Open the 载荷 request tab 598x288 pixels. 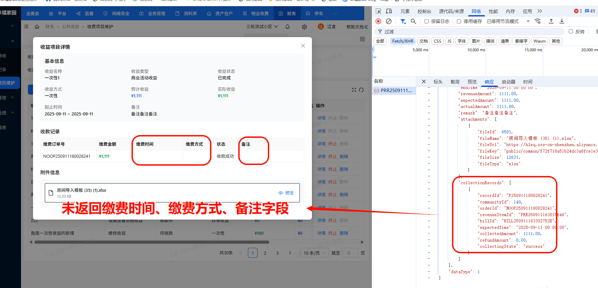point(455,82)
